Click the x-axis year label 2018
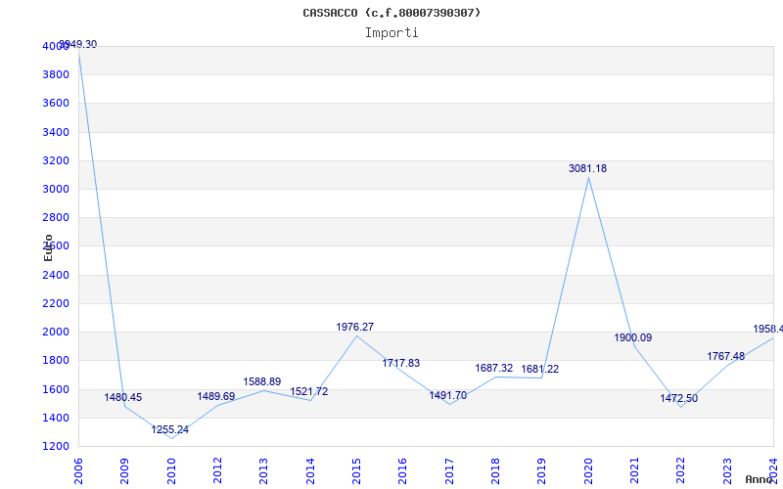Image resolution: width=783 pixels, height=489 pixels. tap(495, 471)
